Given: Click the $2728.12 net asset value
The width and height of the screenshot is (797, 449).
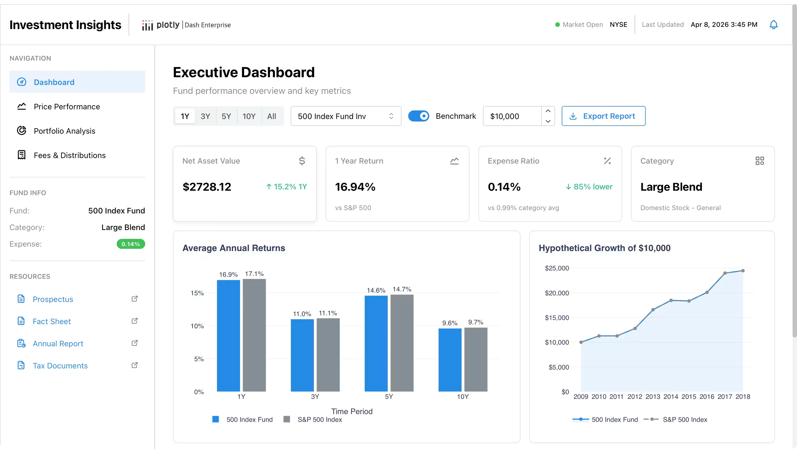Looking at the screenshot, I should [207, 187].
